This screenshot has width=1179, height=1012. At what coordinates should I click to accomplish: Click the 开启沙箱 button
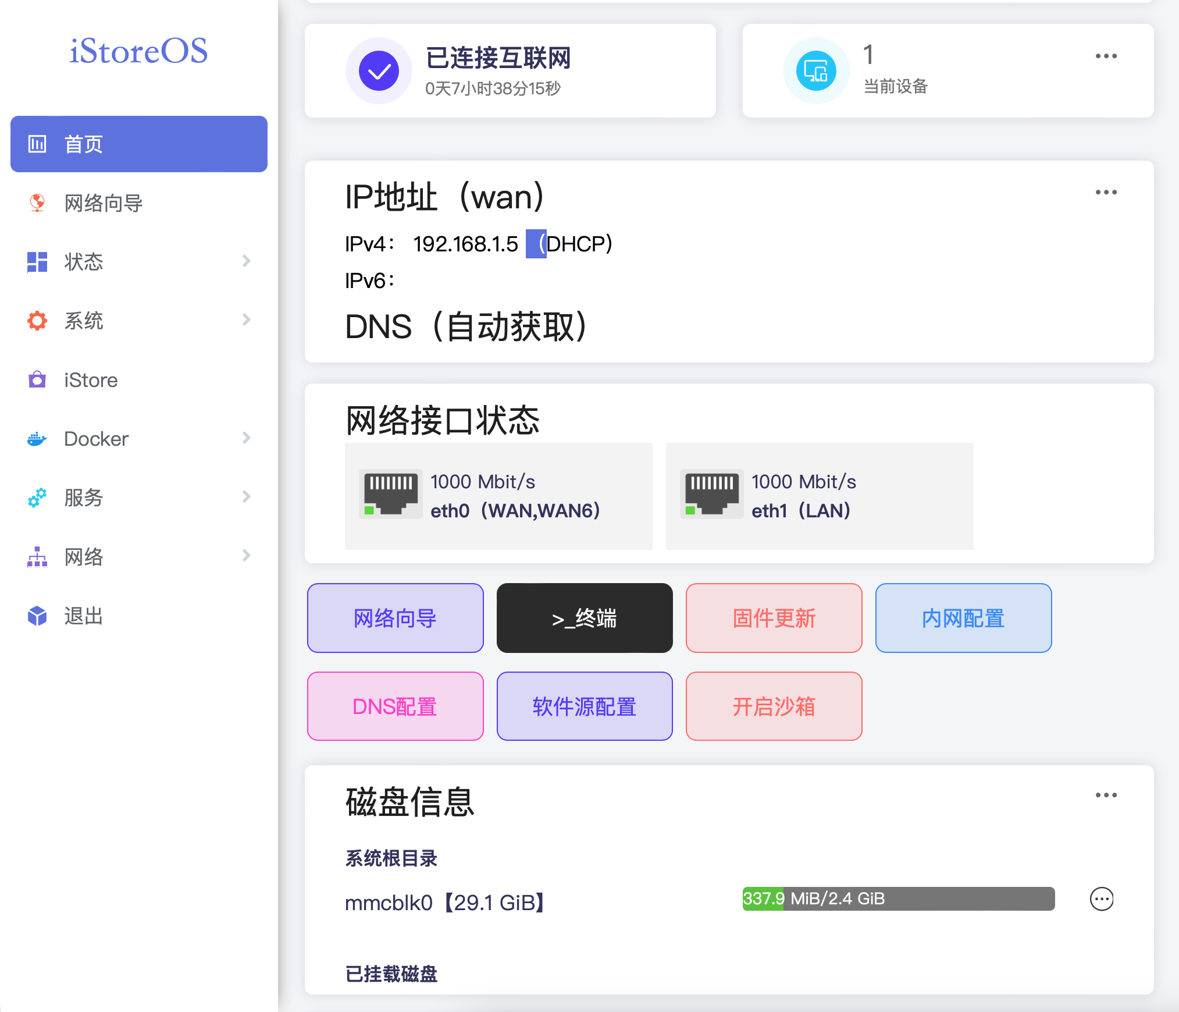pos(774,706)
